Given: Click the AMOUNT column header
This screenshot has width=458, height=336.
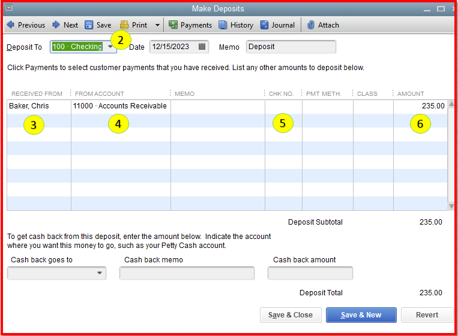Looking at the screenshot, I should coord(411,94).
